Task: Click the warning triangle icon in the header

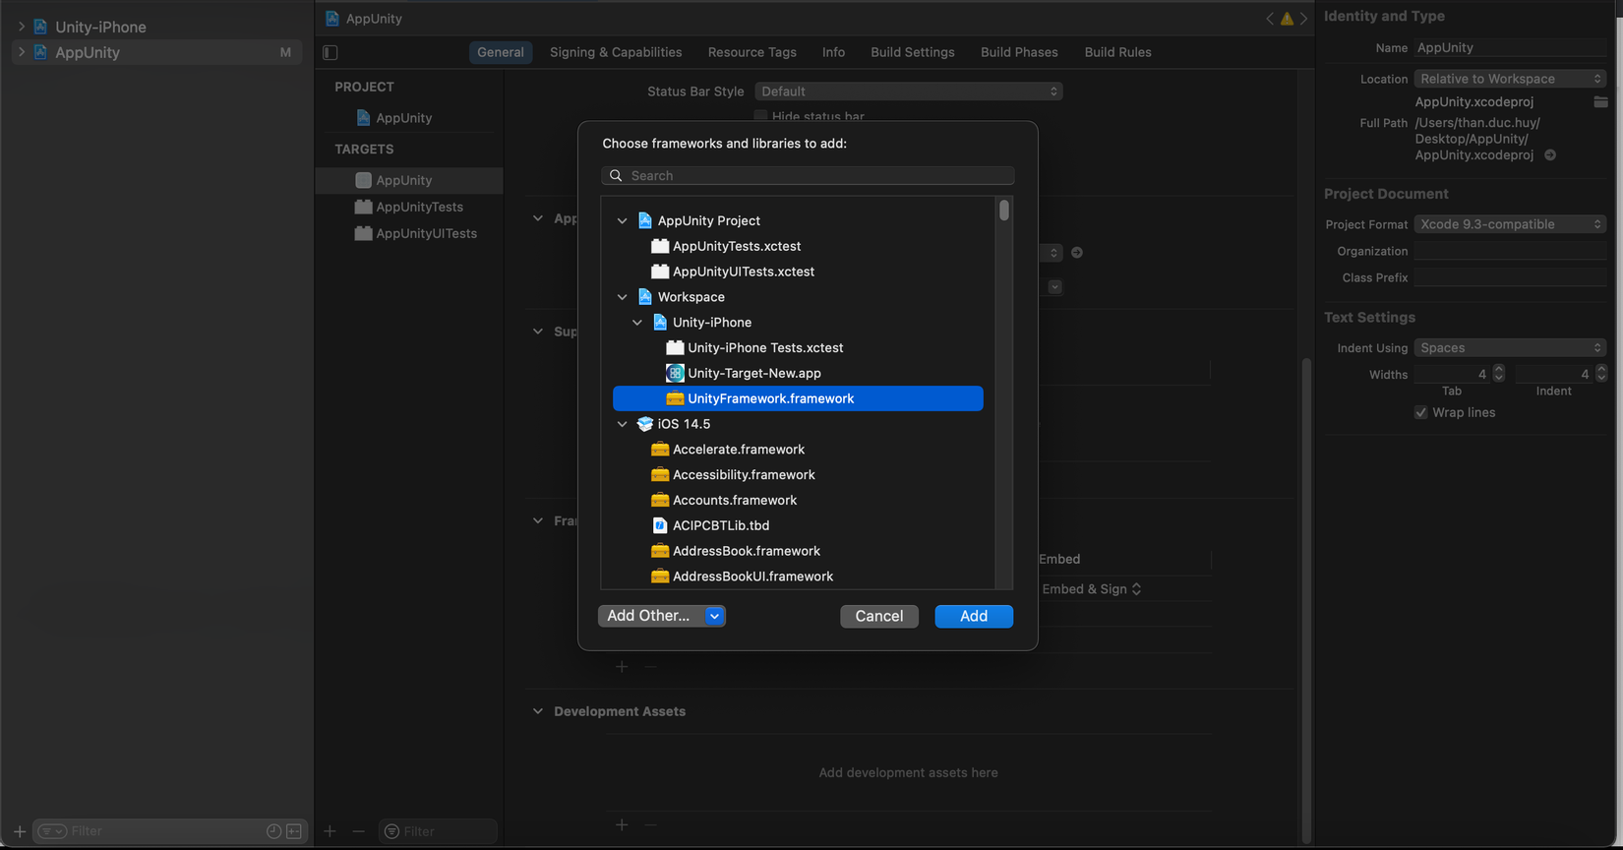Action: 1287,19
